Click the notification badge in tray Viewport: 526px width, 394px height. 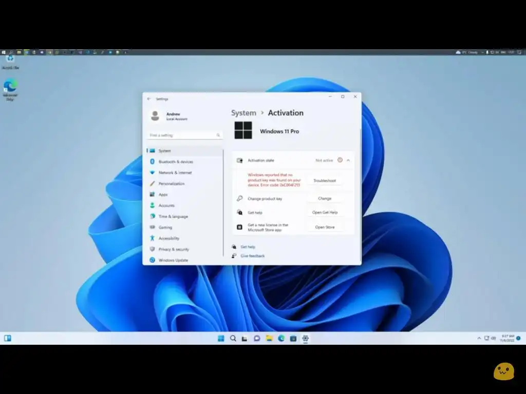tap(518, 338)
